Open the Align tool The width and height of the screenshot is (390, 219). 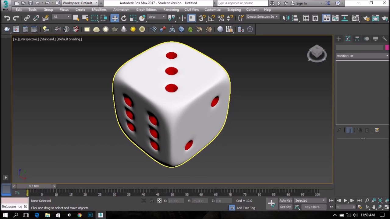tap(295, 18)
